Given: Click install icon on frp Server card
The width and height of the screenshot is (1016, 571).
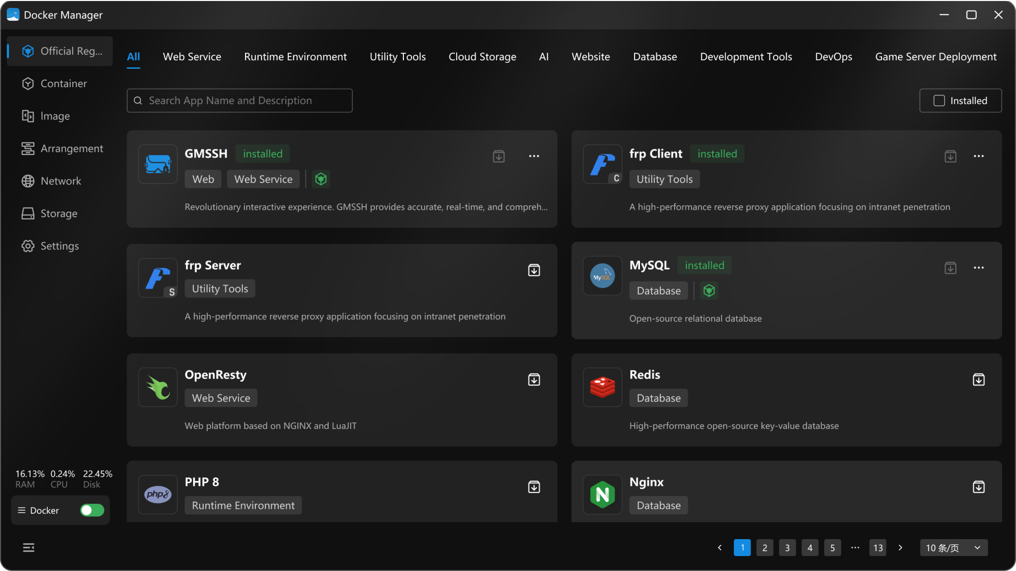Looking at the screenshot, I should 534,270.
